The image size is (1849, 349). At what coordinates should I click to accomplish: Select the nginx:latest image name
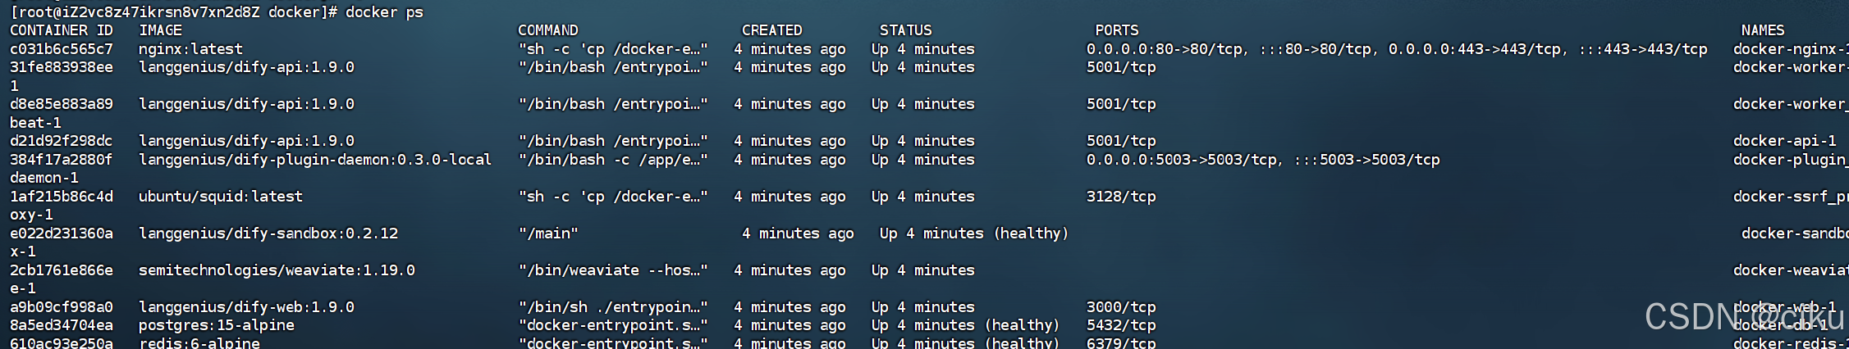(x=190, y=49)
